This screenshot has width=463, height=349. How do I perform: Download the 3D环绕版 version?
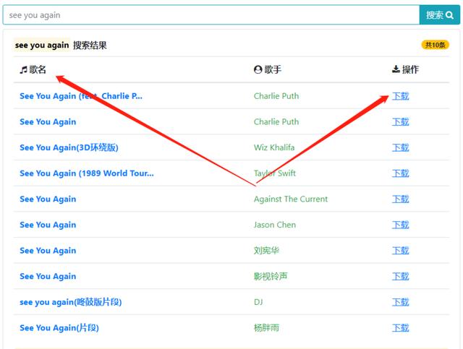click(x=400, y=147)
